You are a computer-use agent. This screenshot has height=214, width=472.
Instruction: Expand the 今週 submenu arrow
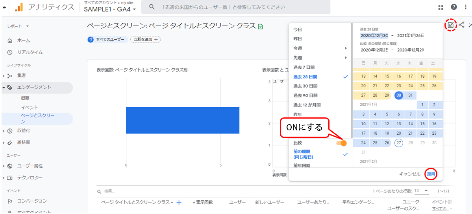coord(346,48)
